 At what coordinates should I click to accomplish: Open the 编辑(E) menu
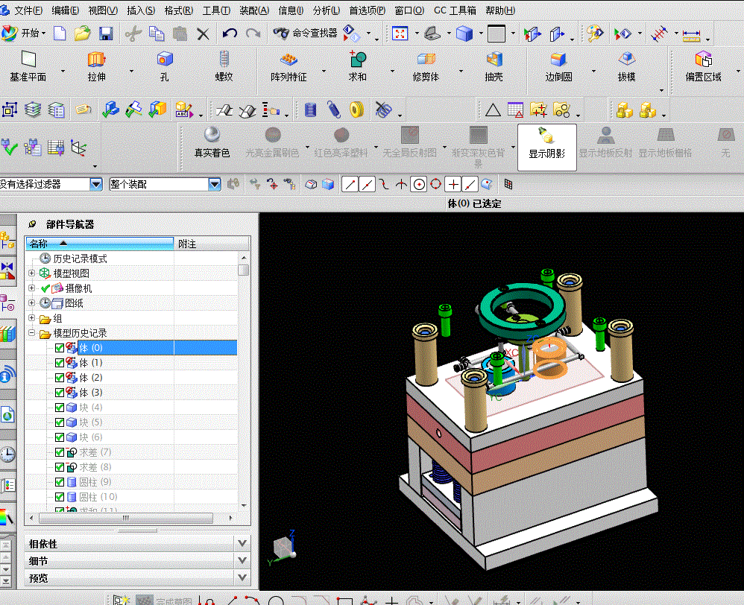click(x=65, y=10)
